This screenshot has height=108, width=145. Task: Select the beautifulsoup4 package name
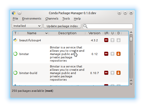30,40
